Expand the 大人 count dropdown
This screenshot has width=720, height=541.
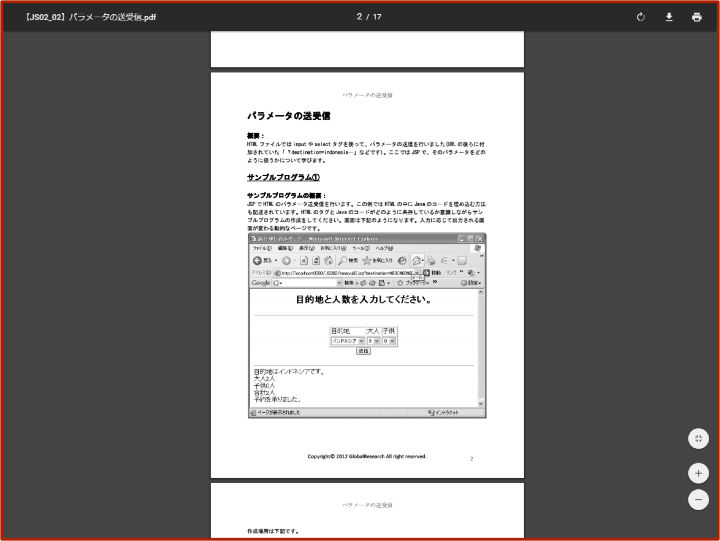(x=373, y=341)
